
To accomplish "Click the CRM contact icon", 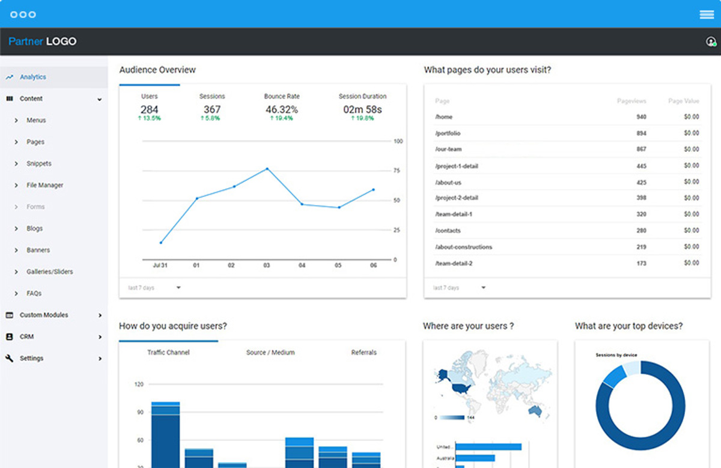I will (9, 336).
